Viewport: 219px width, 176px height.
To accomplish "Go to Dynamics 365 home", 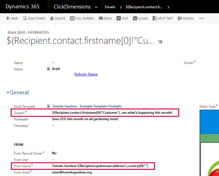I will coord(23,7).
